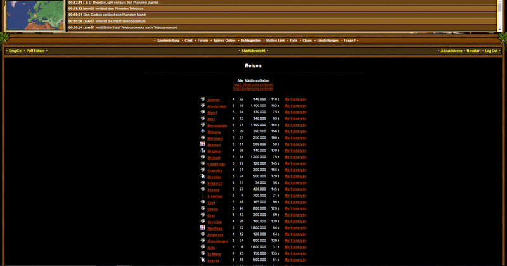Viewport: 507px width, 266px height.
Task: Click the emblem icon beside Birmingham
Action: click(x=203, y=125)
